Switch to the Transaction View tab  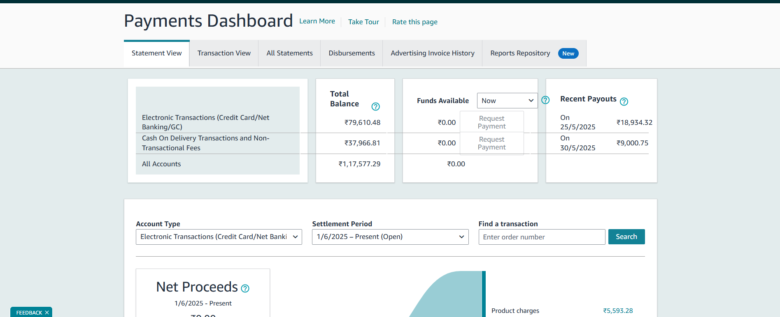(224, 53)
